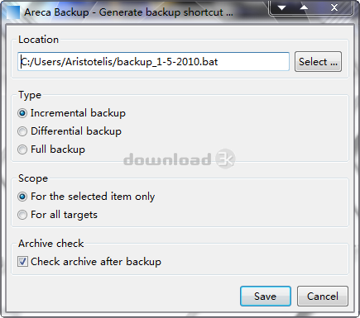Click the Scope group heading

(33, 178)
